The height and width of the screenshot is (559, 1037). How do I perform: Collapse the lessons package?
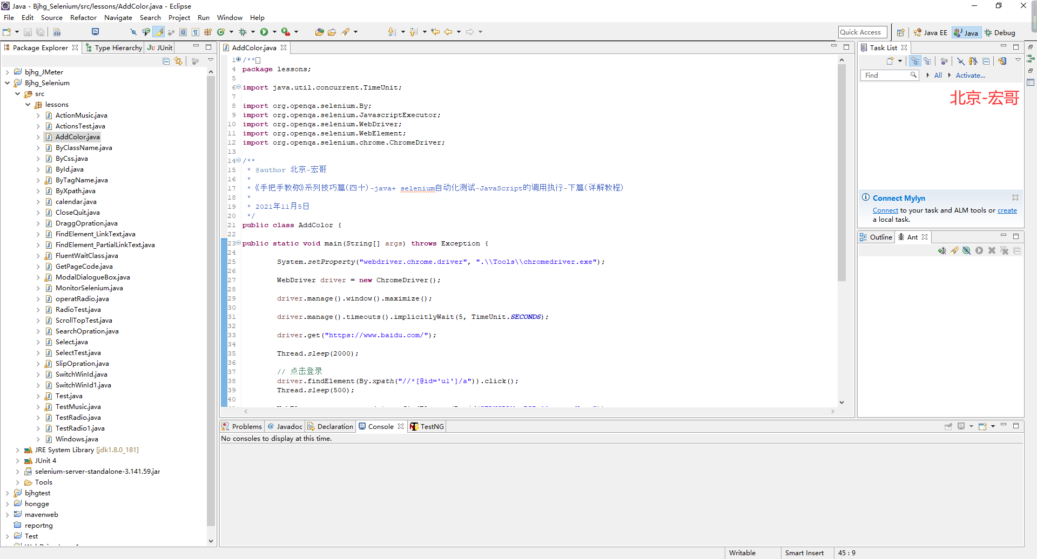pyautogui.click(x=28, y=105)
